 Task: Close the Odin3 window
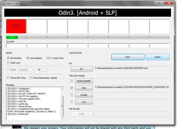(x=169, y=3)
